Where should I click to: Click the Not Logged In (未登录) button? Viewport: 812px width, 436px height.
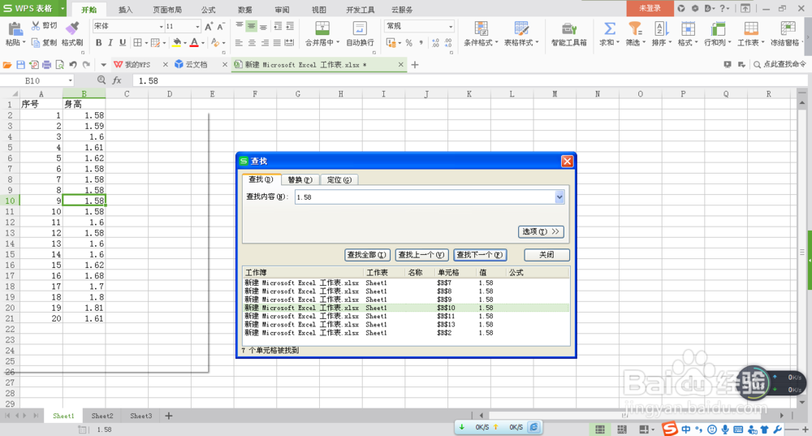650,8
